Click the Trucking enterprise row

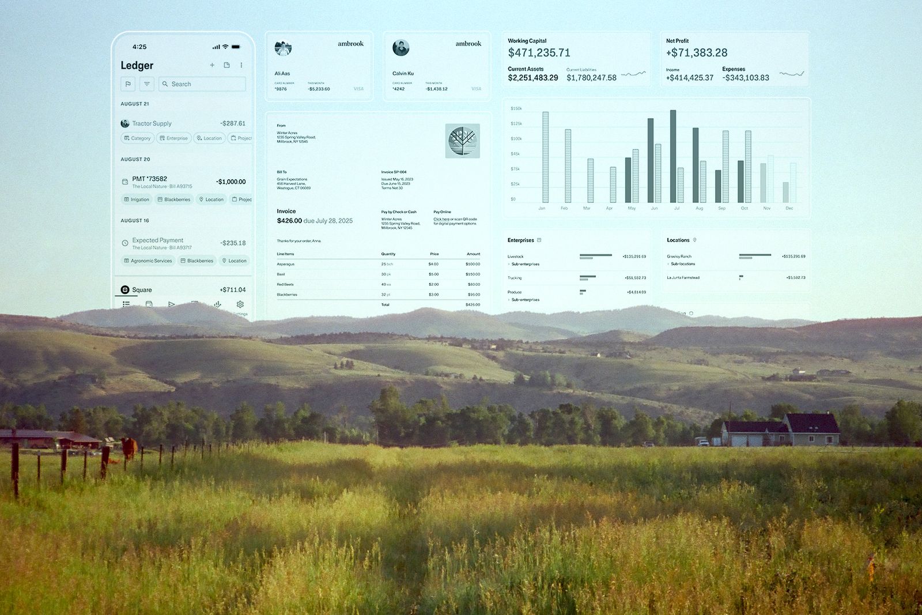tap(577, 278)
